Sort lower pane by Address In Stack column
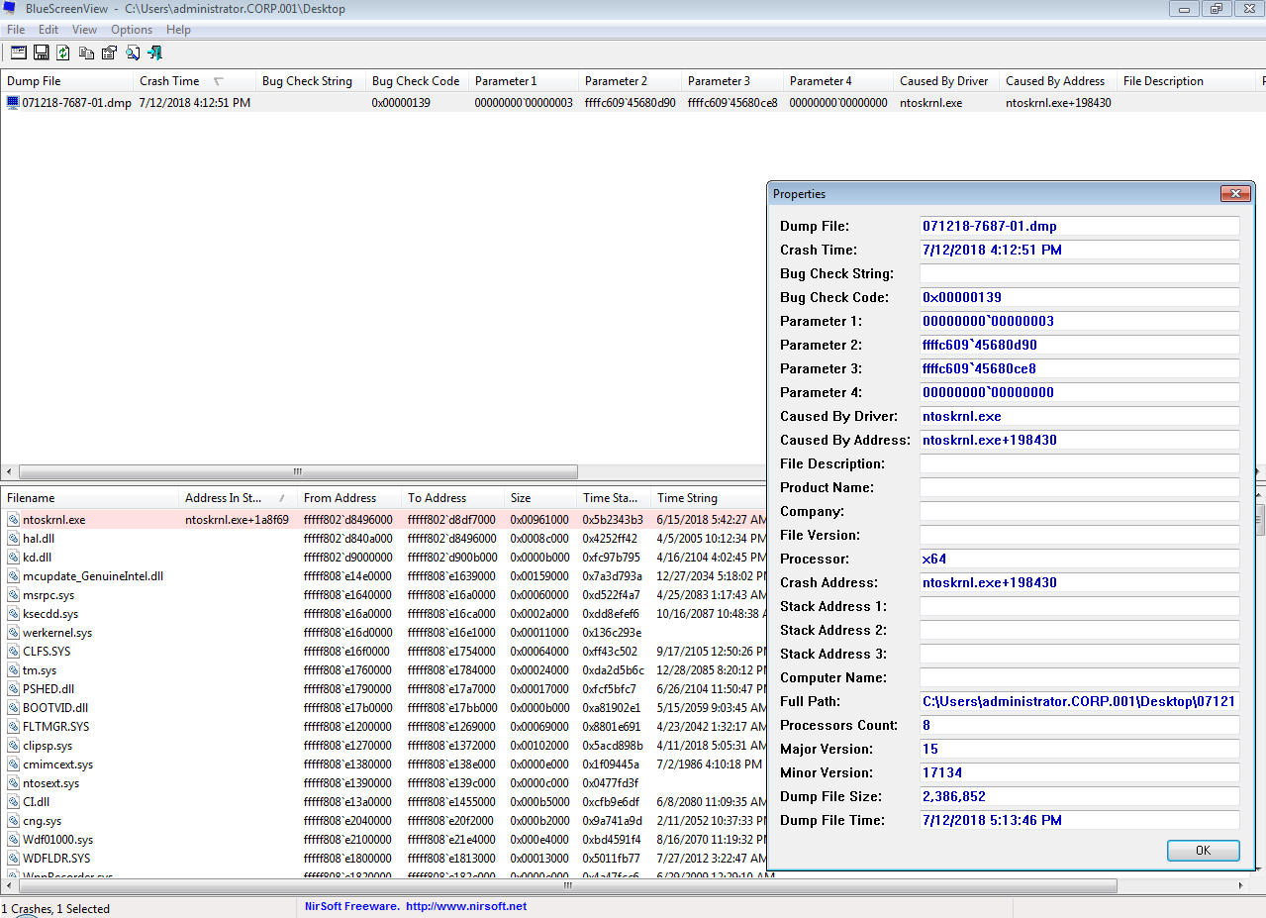This screenshot has height=918, width=1266. pyautogui.click(x=238, y=498)
